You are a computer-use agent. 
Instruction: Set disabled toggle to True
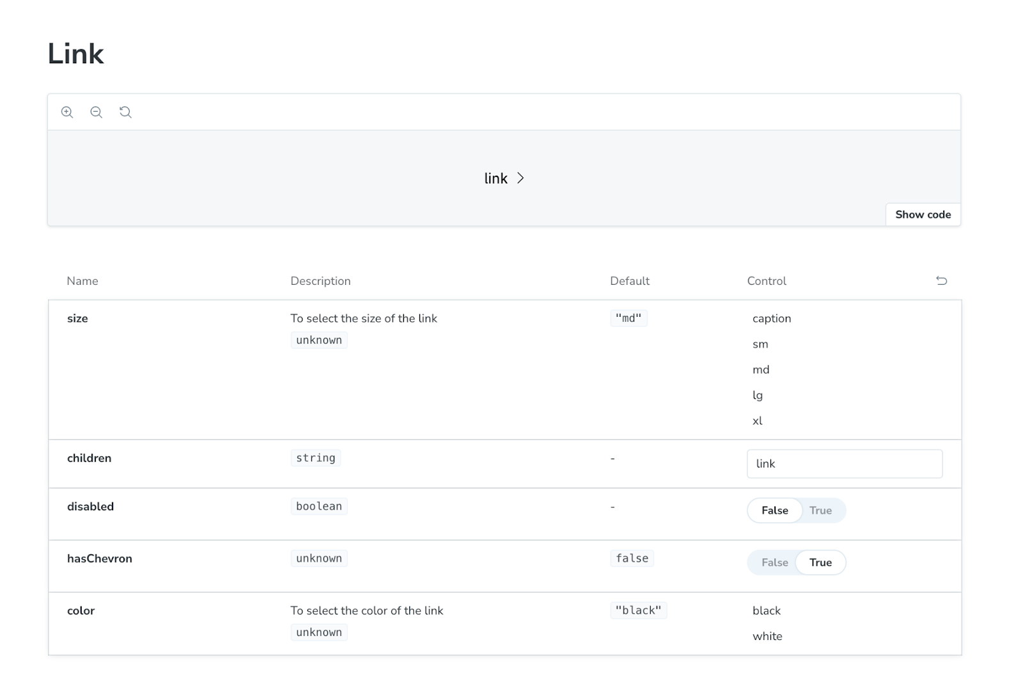coord(820,510)
